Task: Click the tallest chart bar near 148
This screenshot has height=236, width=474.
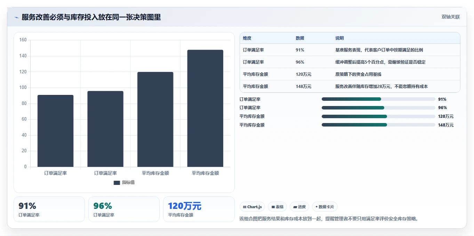Action: click(205, 108)
